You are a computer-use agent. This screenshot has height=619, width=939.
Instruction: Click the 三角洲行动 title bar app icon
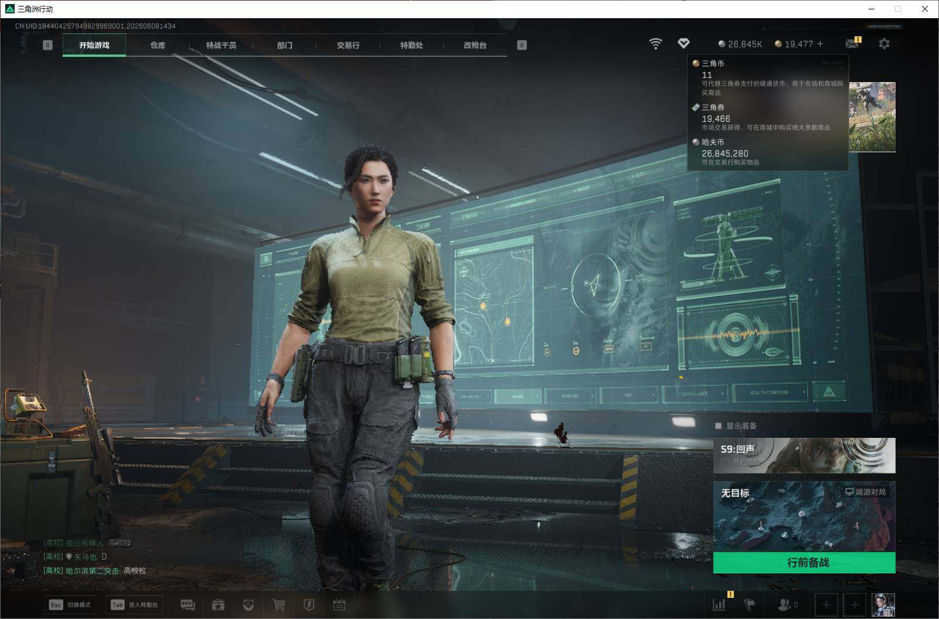pos(9,9)
